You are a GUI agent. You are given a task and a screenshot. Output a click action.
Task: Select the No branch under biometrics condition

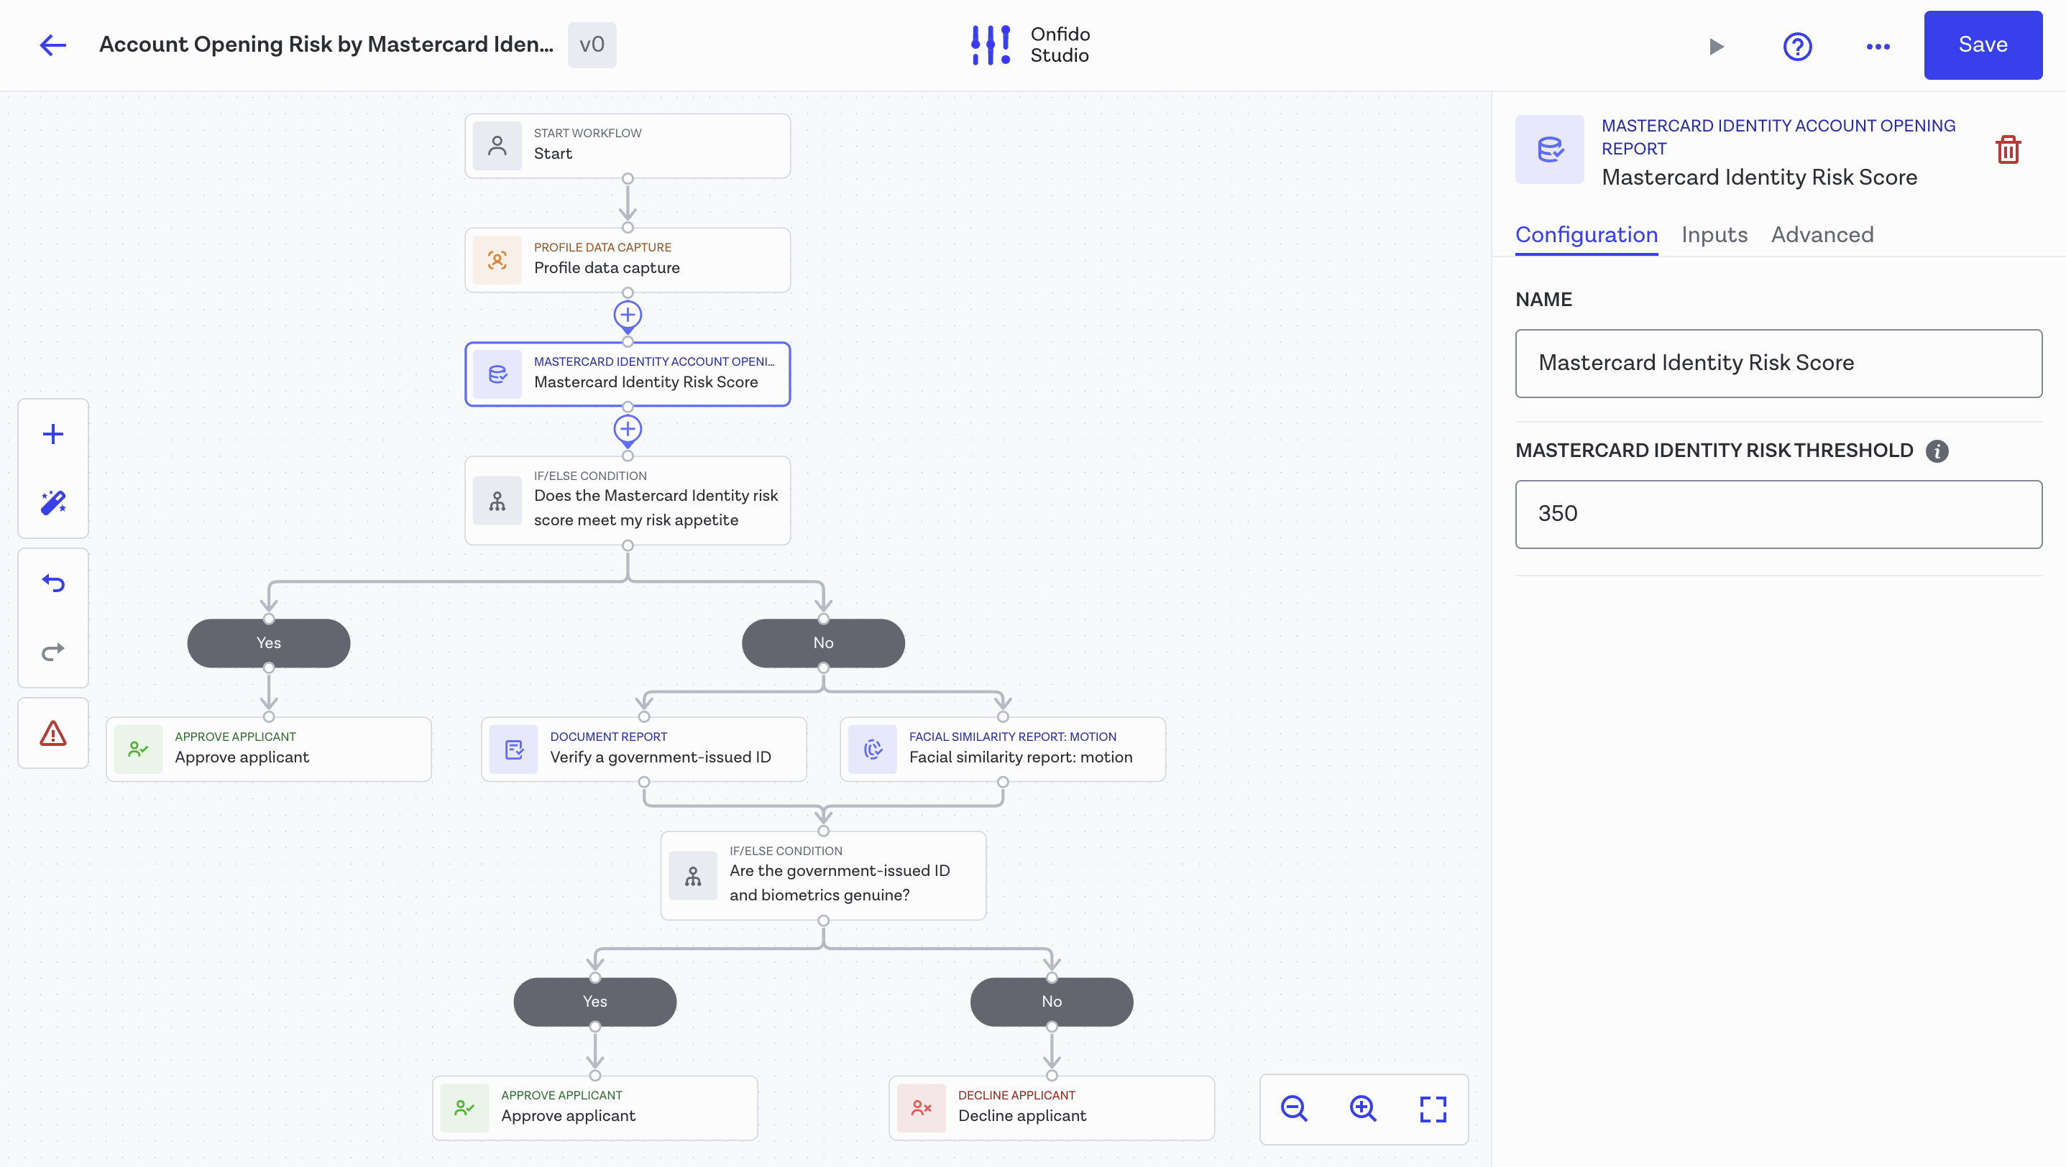point(1052,1002)
